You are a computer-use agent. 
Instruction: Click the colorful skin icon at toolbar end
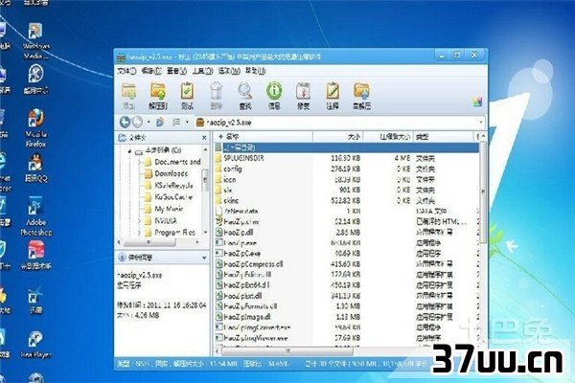477,102
